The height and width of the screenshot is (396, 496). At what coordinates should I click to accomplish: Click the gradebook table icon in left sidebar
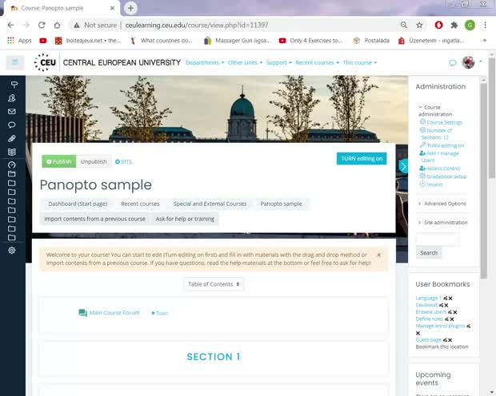click(x=12, y=152)
